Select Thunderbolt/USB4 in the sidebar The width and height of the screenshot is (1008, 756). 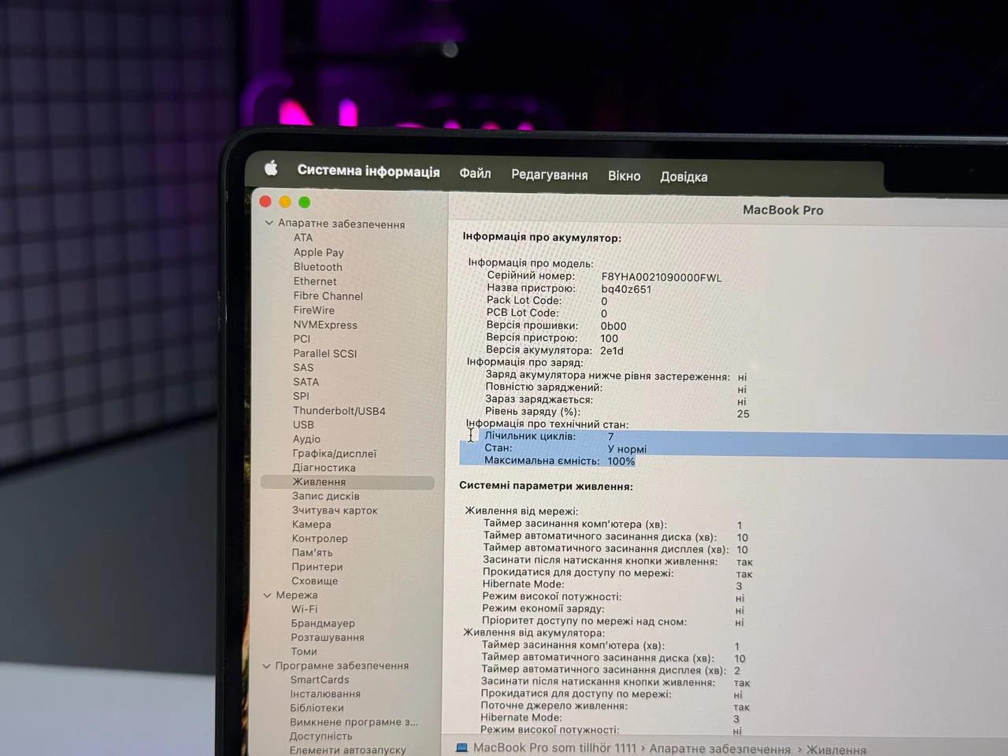(339, 411)
